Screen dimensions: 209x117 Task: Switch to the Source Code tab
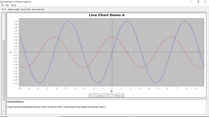point(25,9)
